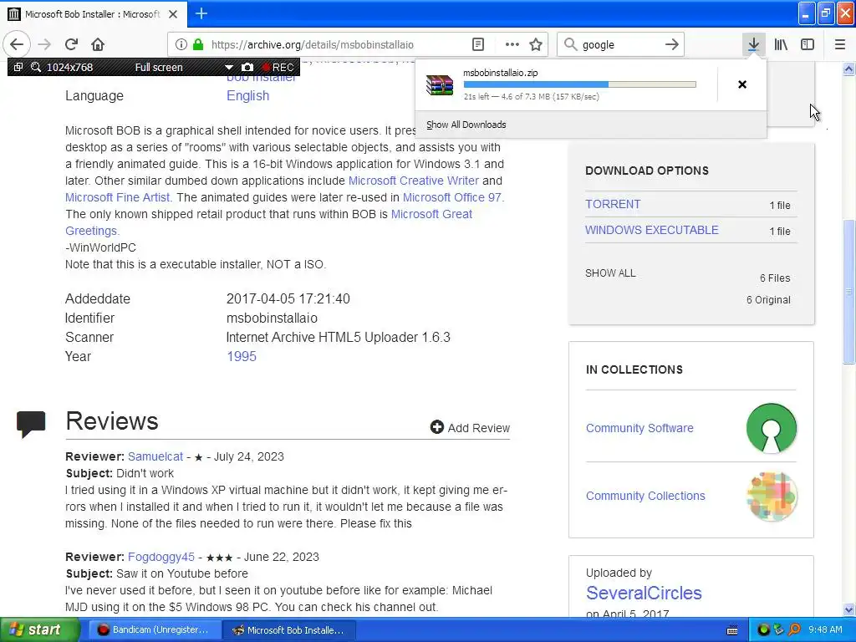Click the scrollbar up arrow

coord(848,69)
